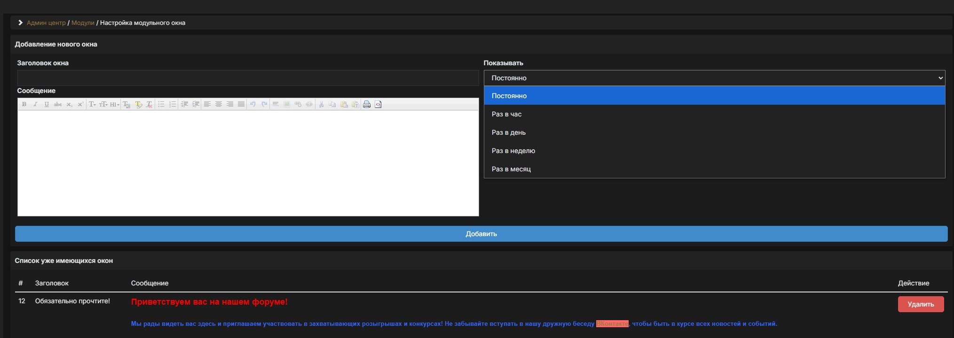This screenshot has height=338, width=954.
Task: Click the undo arrow in editor
Action: [253, 104]
